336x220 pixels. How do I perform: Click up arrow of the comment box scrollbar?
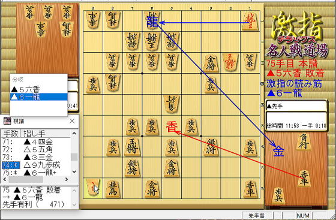point(74,190)
